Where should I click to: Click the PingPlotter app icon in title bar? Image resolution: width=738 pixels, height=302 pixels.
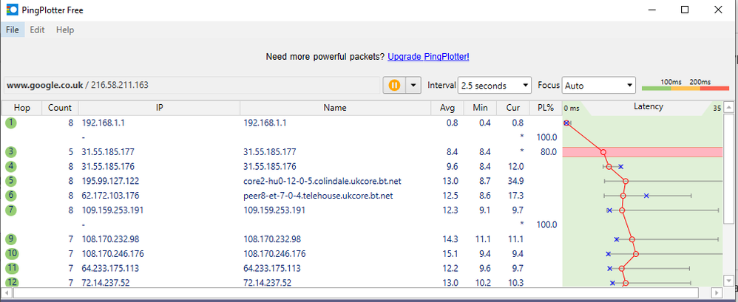click(13, 10)
